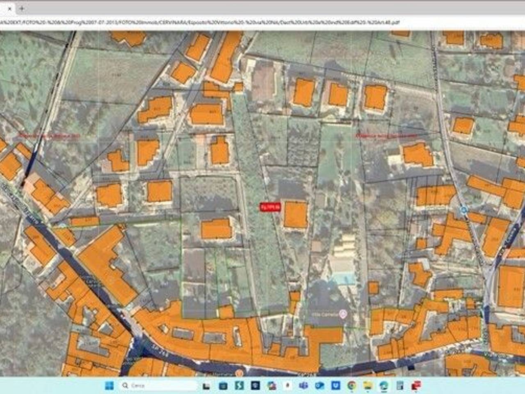Screen dimensions: 525x394
Task: Click the Cerca taskbar search field
Action: [158, 386]
